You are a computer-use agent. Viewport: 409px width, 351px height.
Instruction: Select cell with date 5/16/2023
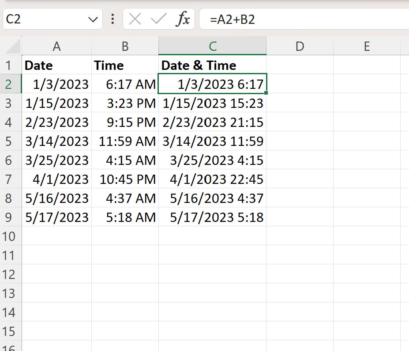pos(56,198)
